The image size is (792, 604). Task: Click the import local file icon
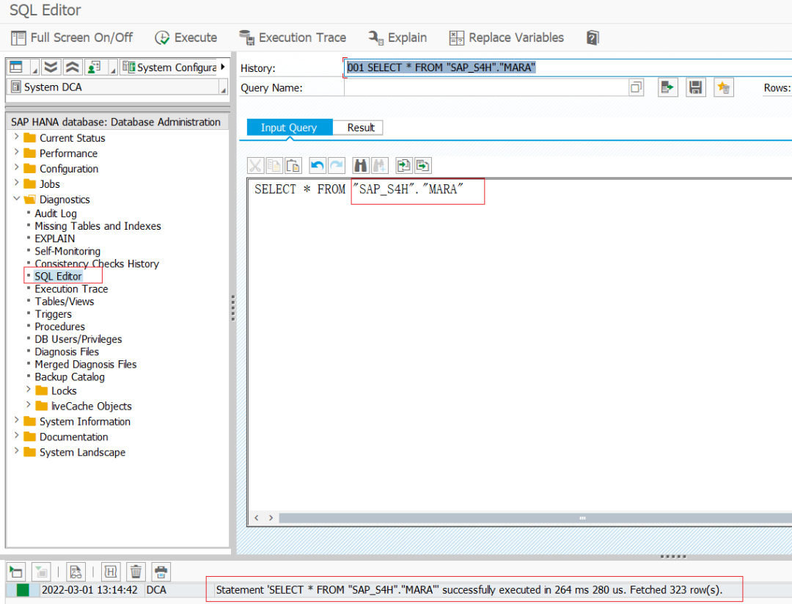pos(403,165)
